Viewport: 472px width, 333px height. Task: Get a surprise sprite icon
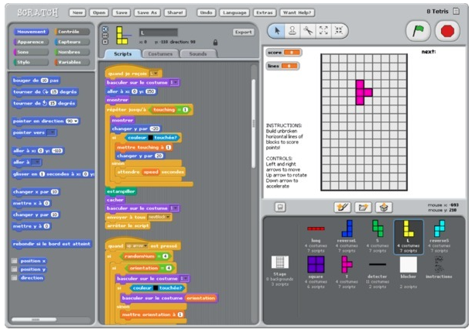(383, 207)
